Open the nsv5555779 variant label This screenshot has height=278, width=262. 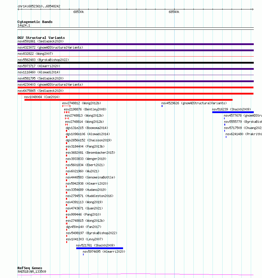tap(243, 122)
